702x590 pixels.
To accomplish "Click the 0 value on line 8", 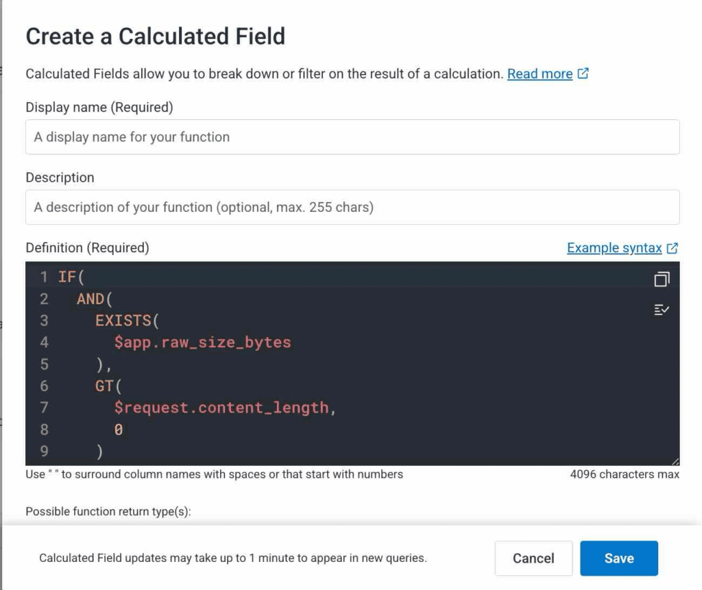I will pos(119,430).
